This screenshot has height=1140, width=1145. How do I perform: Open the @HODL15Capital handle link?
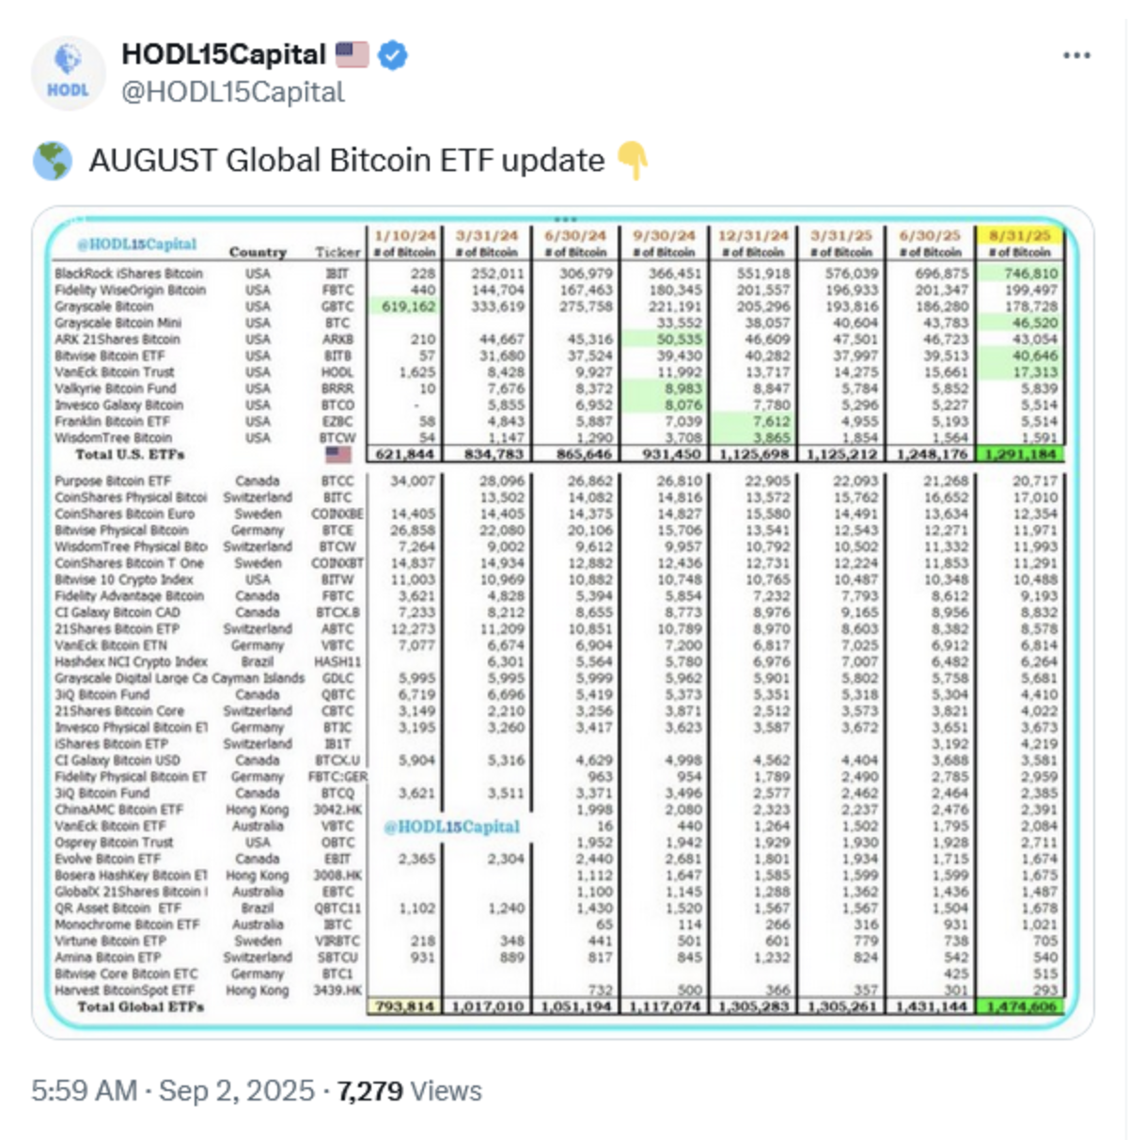click(233, 92)
